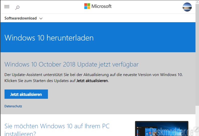The width and height of the screenshot is (199, 136).
Task: Select the October 2018 Update heading
Action: 72,64
